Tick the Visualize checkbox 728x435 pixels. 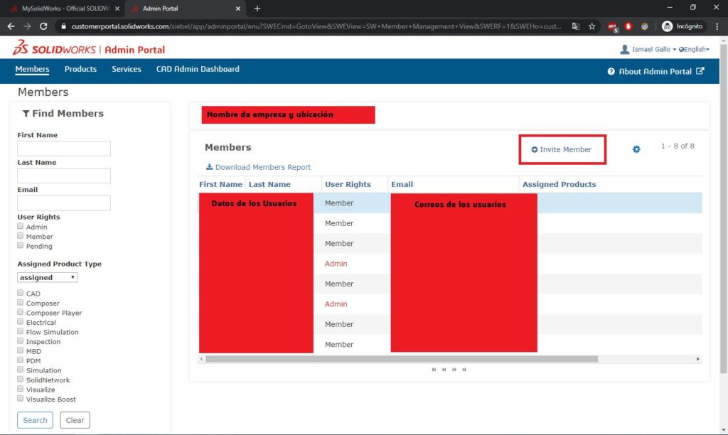tap(20, 389)
